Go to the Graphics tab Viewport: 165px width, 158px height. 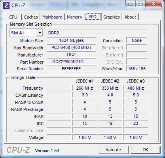pyautogui.click(x=112, y=17)
